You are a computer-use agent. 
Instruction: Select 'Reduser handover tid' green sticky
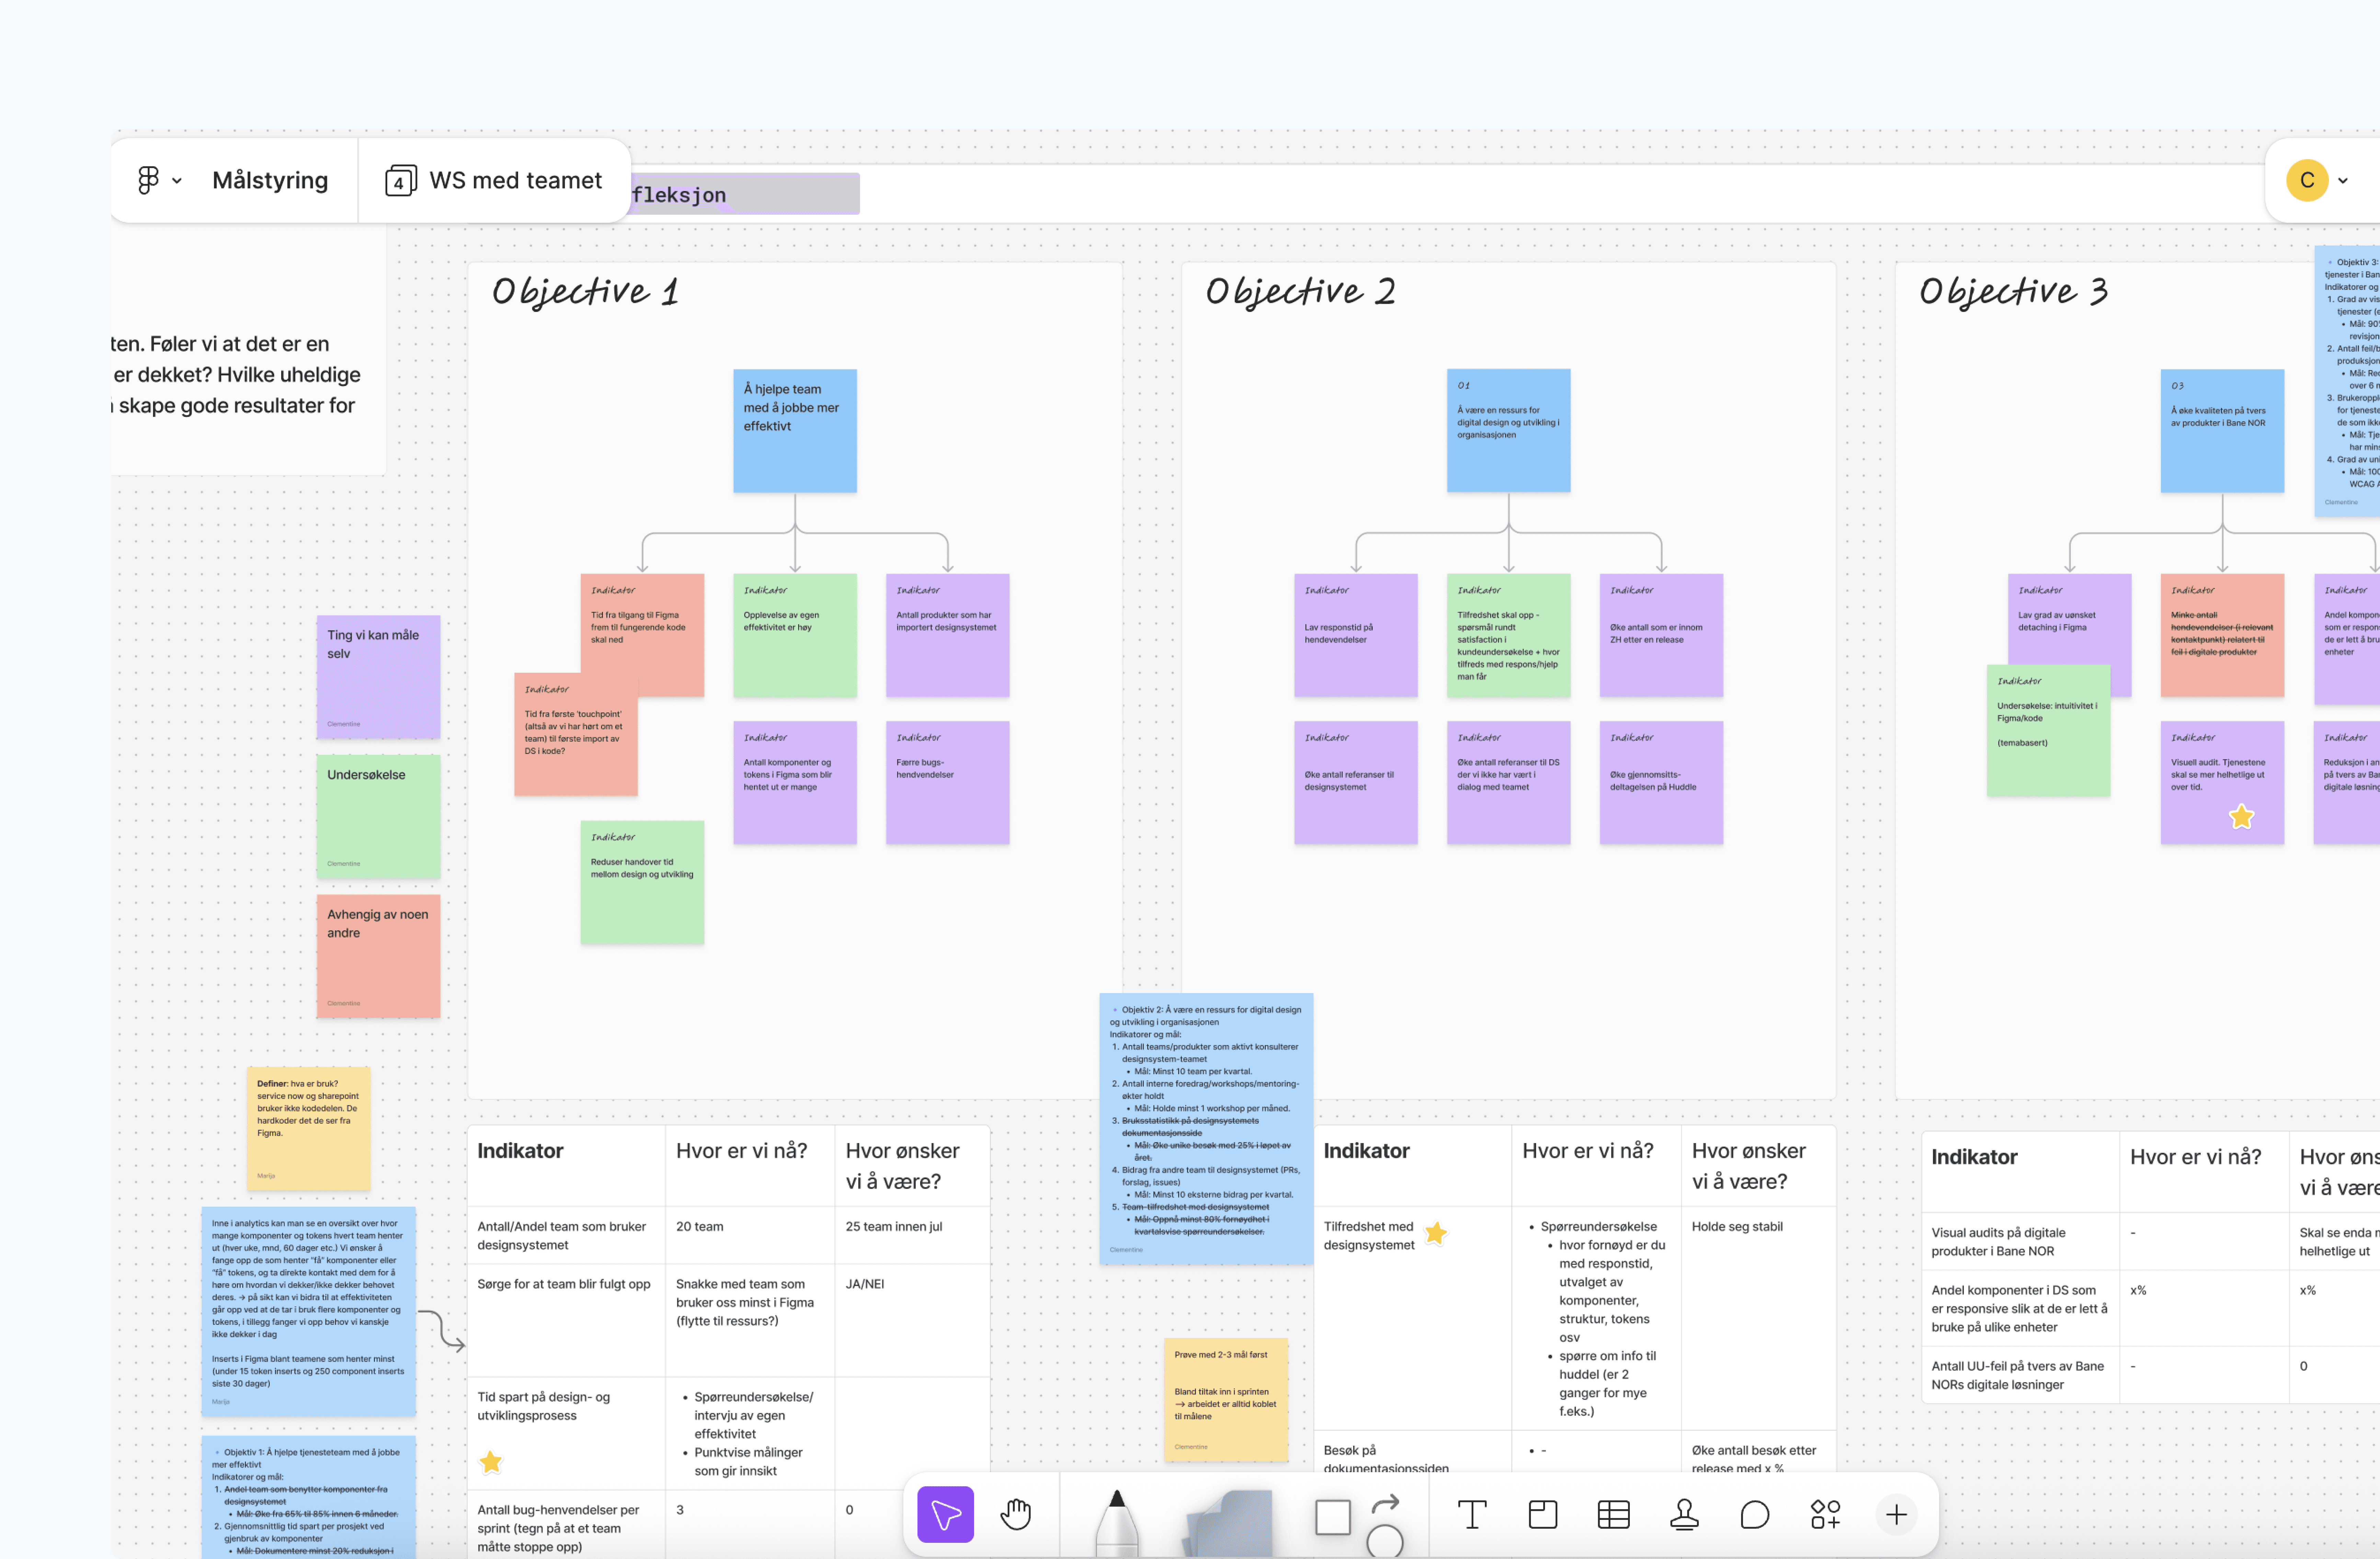(x=642, y=882)
